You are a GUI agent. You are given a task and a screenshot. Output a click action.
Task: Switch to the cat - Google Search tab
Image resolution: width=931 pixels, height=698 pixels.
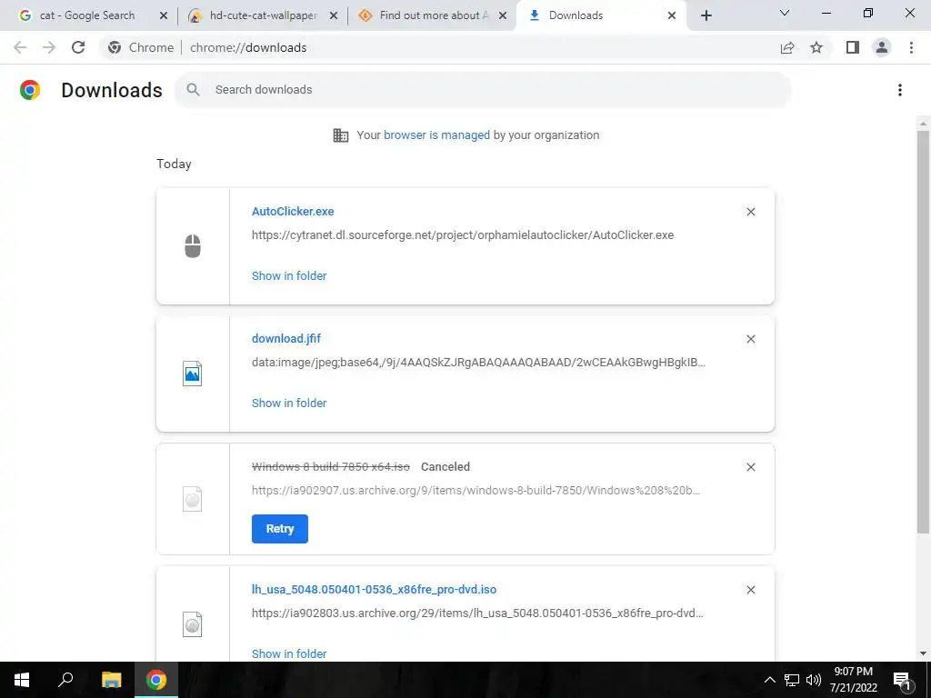[86, 15]
